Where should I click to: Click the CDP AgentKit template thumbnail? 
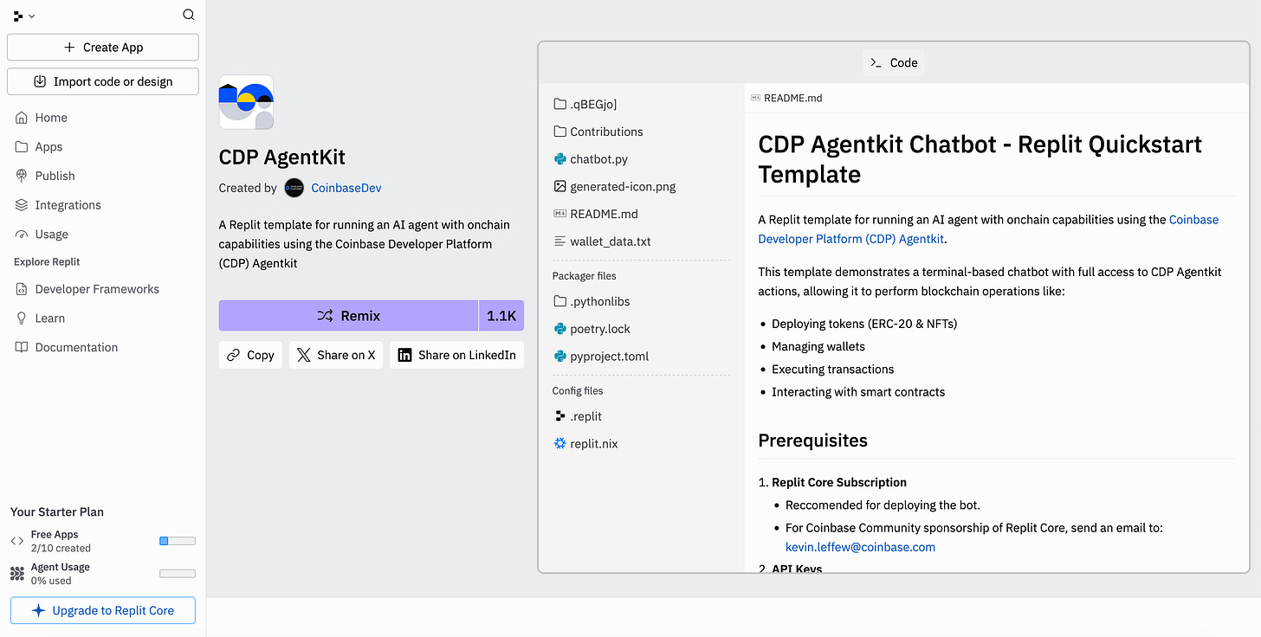tap(246, 102)
